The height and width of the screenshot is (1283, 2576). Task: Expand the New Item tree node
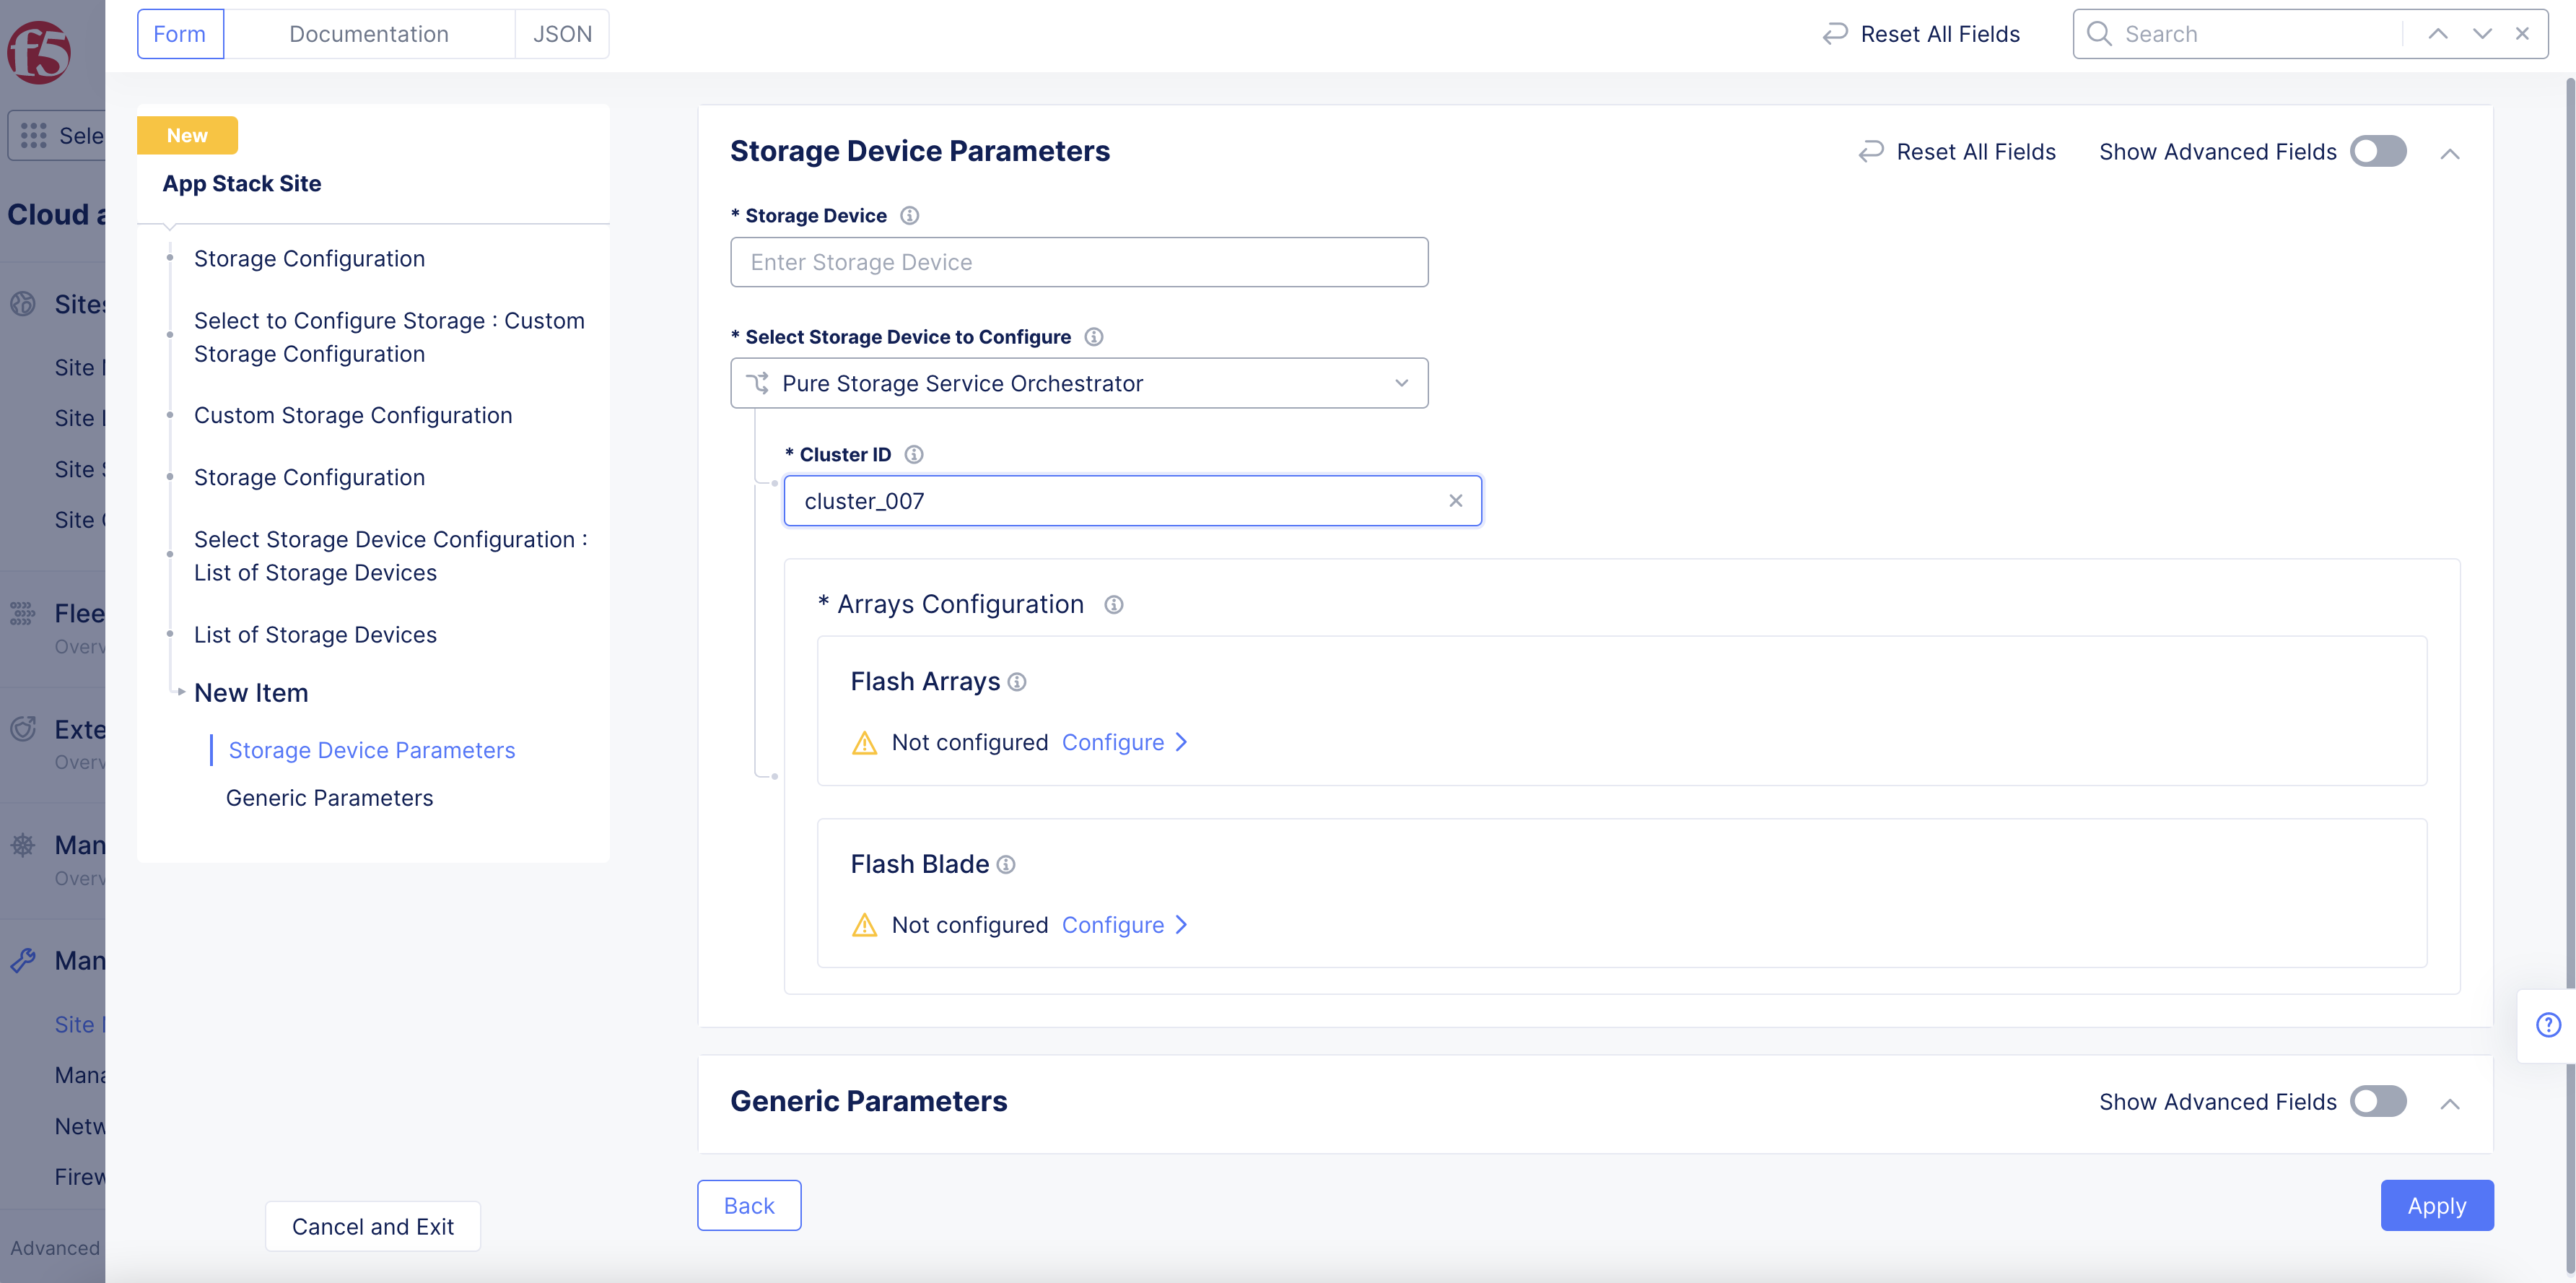[181, 692]
